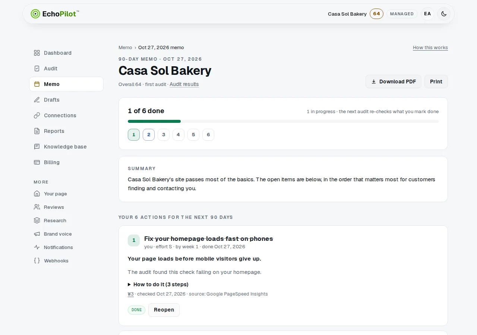Viewport: 477px width, 335px height.
Task: Jump to action 4 step chip
Action: tap(179, 135)
